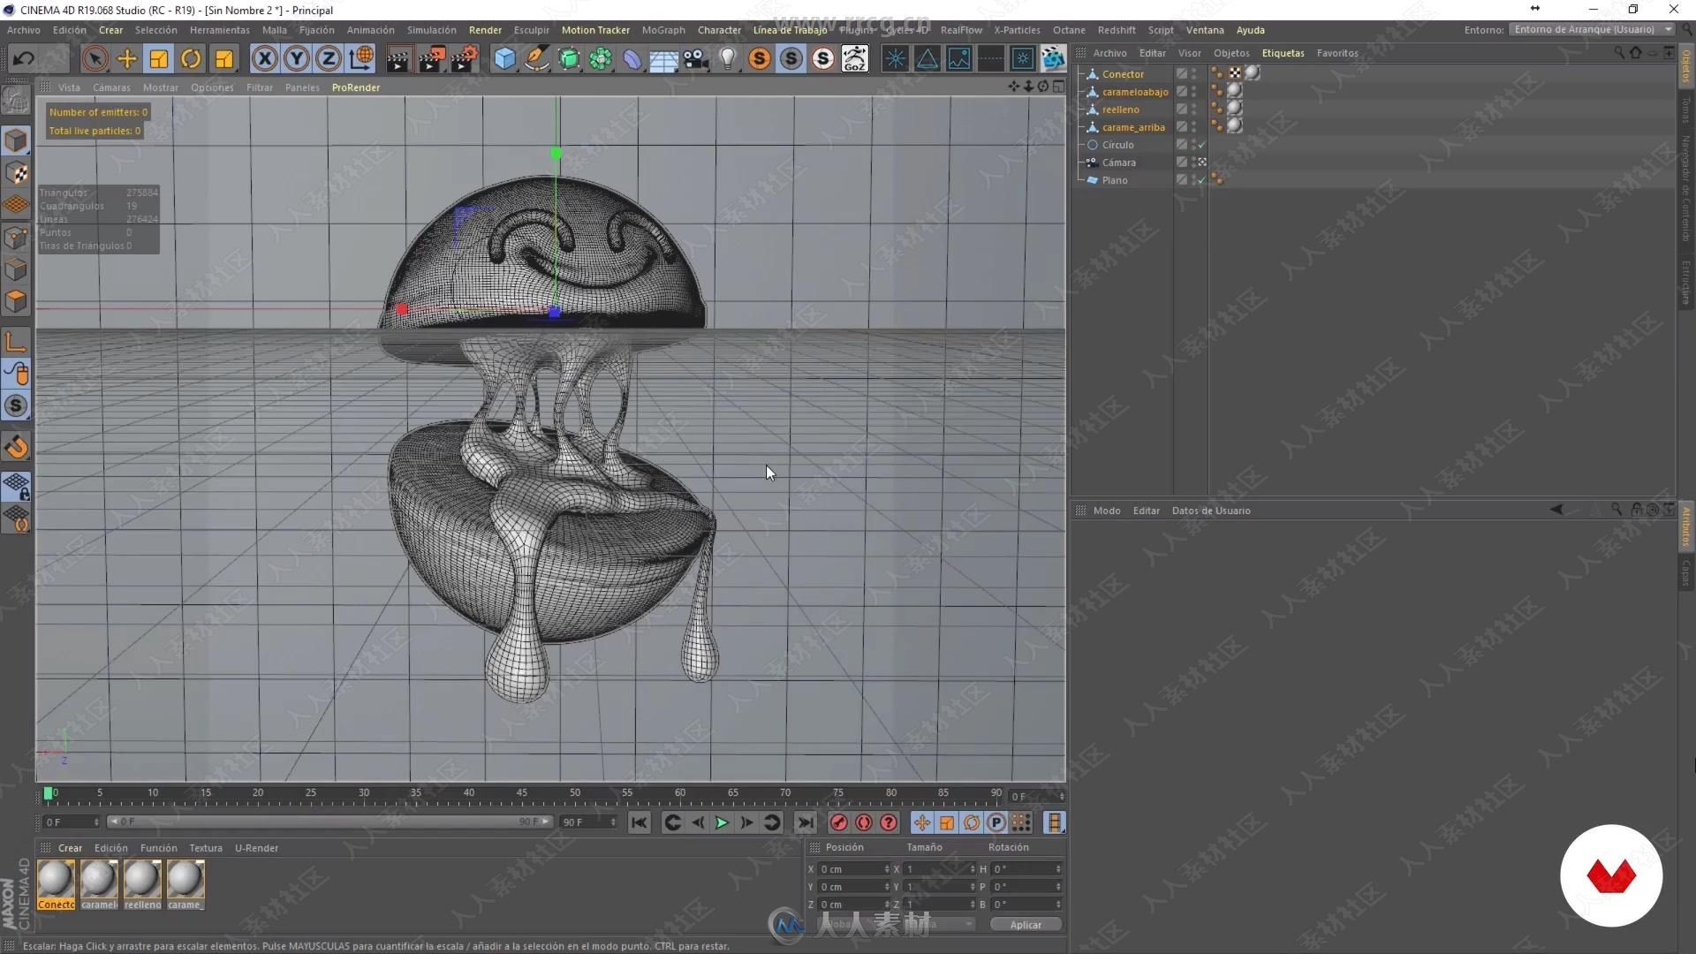This screenshot has height=954, width=1696.
Task: Click the Play animation button
Action: coord(721,822)
